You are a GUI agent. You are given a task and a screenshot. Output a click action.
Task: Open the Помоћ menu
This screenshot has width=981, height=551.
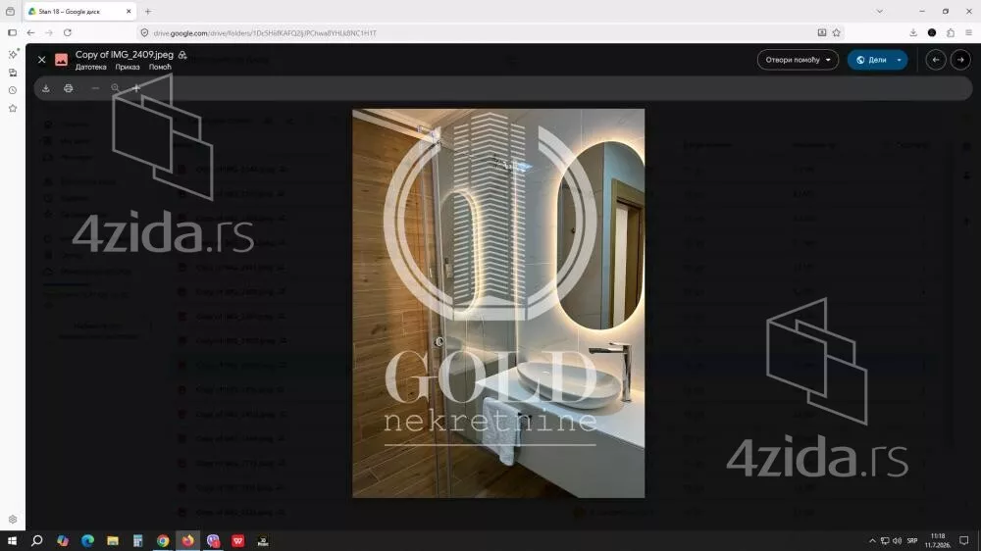160,67
